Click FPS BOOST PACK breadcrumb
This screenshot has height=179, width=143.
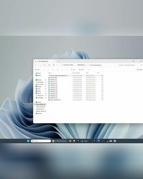click(68, 65)
